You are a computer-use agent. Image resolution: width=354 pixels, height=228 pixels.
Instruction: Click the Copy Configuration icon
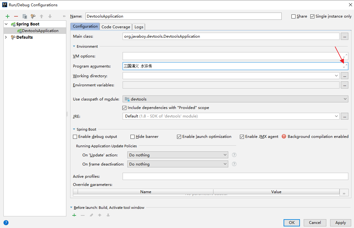pyautogui.click(x=25, y=16)
